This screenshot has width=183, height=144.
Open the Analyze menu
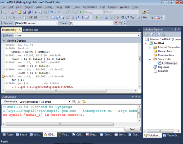pos(112,7)
